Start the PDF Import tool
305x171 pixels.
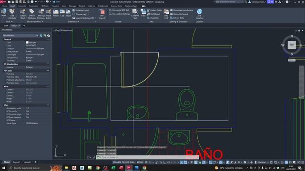(102, 14)
